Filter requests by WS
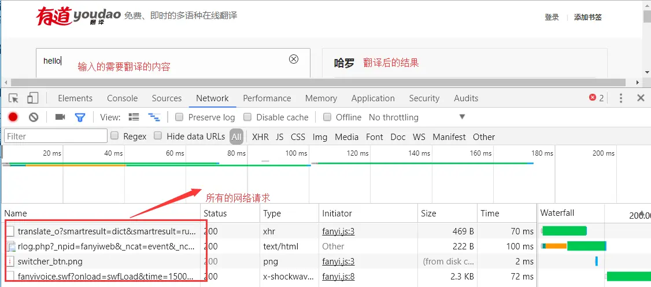 (419, 137)
